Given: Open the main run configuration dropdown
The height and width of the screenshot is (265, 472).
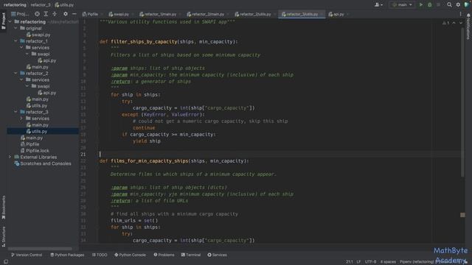Looking at the screenshot, I should (402, 5).
